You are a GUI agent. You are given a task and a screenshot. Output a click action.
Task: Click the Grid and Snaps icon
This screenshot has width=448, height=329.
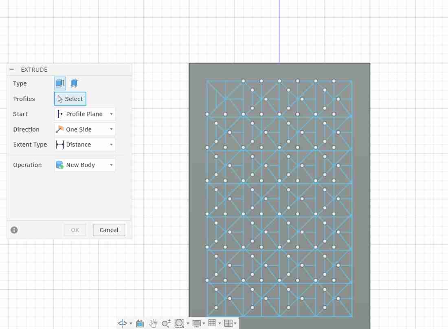213,323
